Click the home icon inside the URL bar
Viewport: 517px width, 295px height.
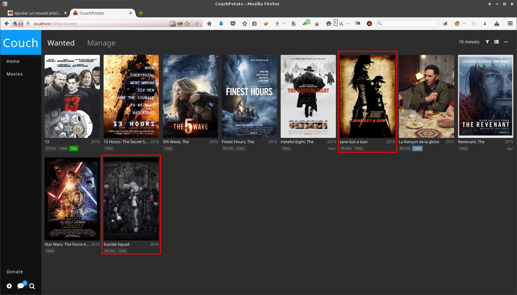187,24
